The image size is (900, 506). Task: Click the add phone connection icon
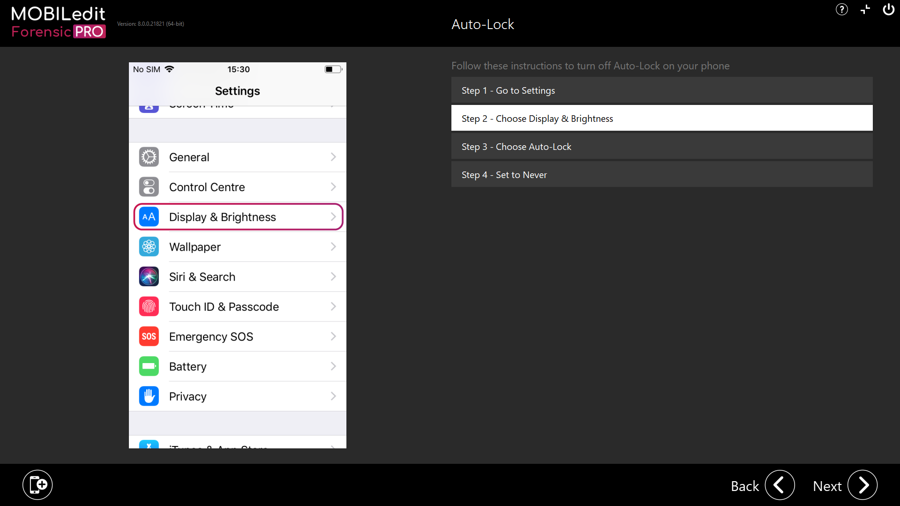(37, 485)
